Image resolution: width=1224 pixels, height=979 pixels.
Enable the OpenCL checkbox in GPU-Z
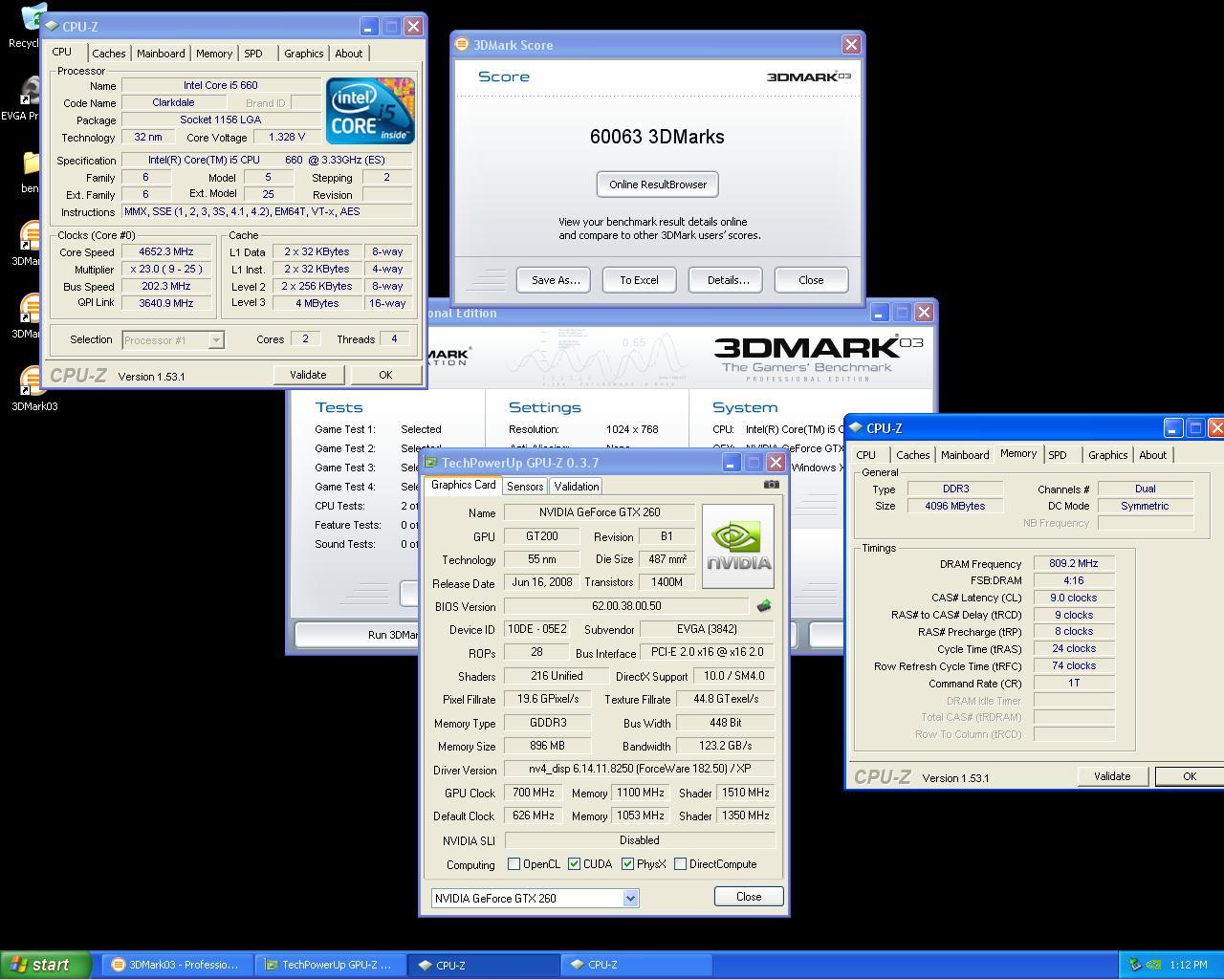click(x=514, y=864)
